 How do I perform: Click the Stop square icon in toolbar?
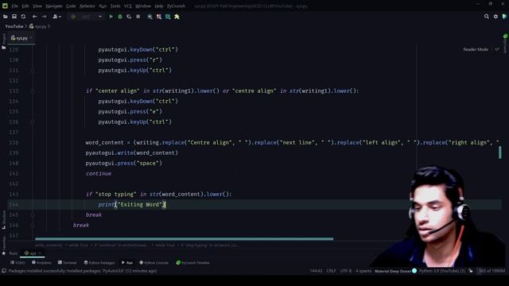(x=138, y=17)
